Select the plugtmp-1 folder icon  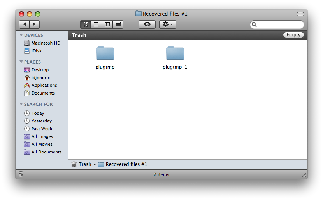175,53
